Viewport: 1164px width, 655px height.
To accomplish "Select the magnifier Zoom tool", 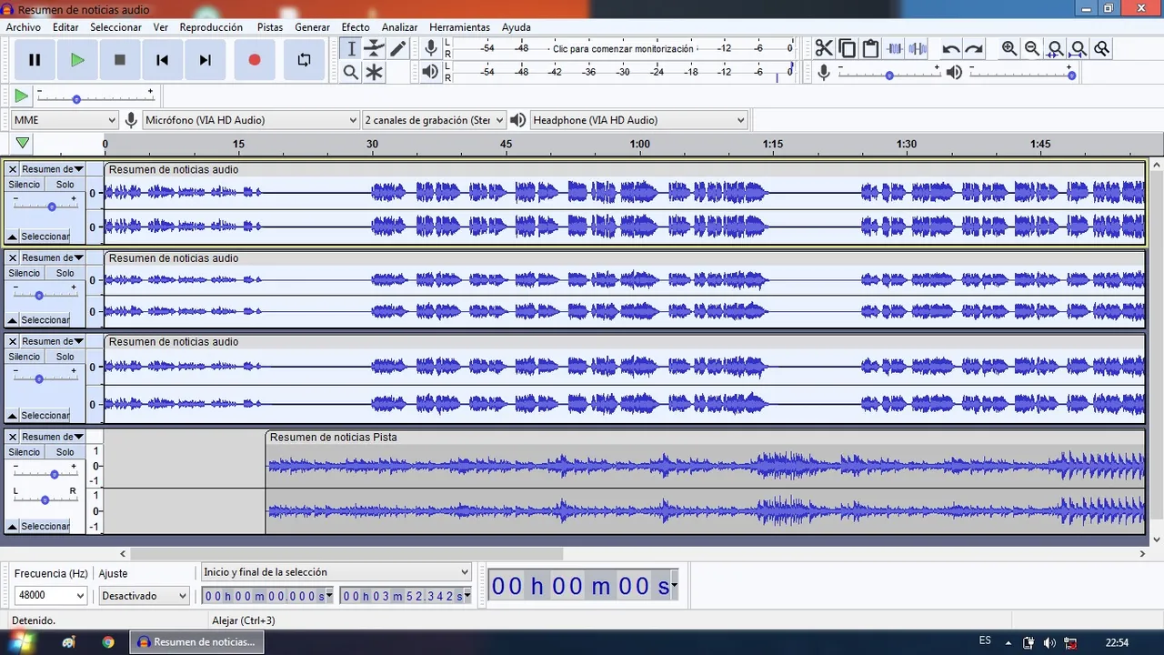I will (351, 73).
